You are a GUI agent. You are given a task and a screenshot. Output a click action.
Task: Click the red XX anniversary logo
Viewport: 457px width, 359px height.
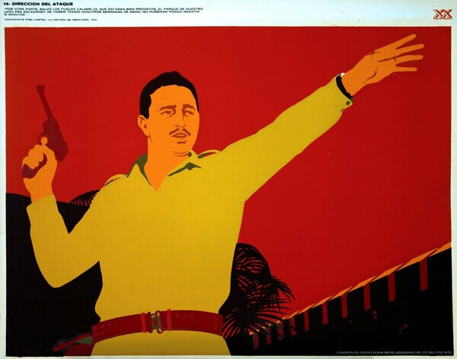[442, 14]
